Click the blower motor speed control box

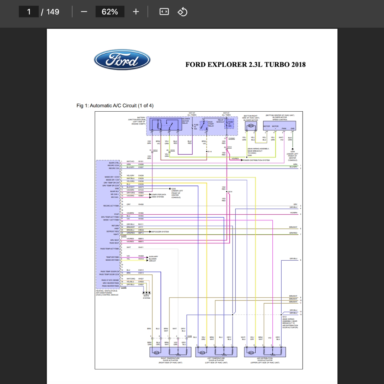coord(279,126)
